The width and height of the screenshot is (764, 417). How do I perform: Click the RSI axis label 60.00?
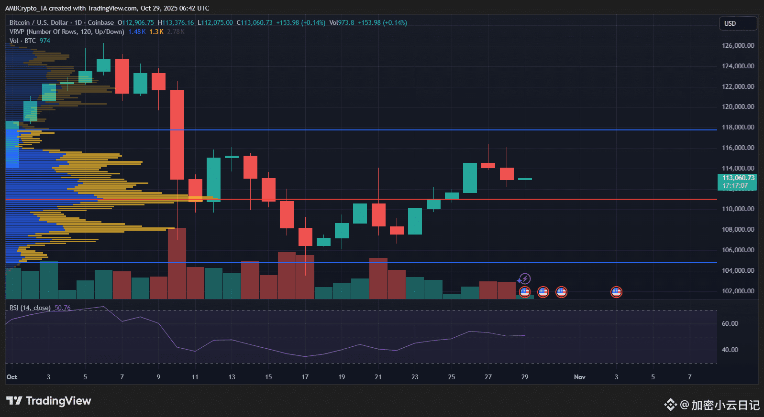click(730, 323)
